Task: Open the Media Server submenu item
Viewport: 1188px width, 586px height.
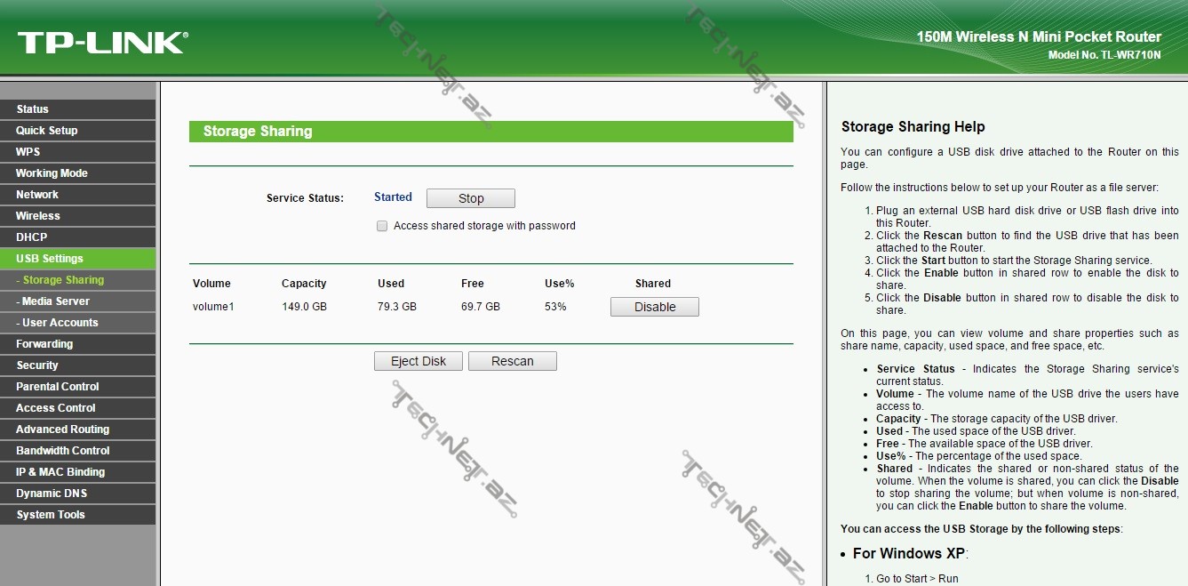Action: pos(55,301)
